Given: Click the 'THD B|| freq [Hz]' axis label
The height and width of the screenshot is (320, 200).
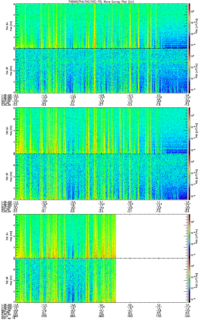Looking at the screenshot, I should 9,177.
